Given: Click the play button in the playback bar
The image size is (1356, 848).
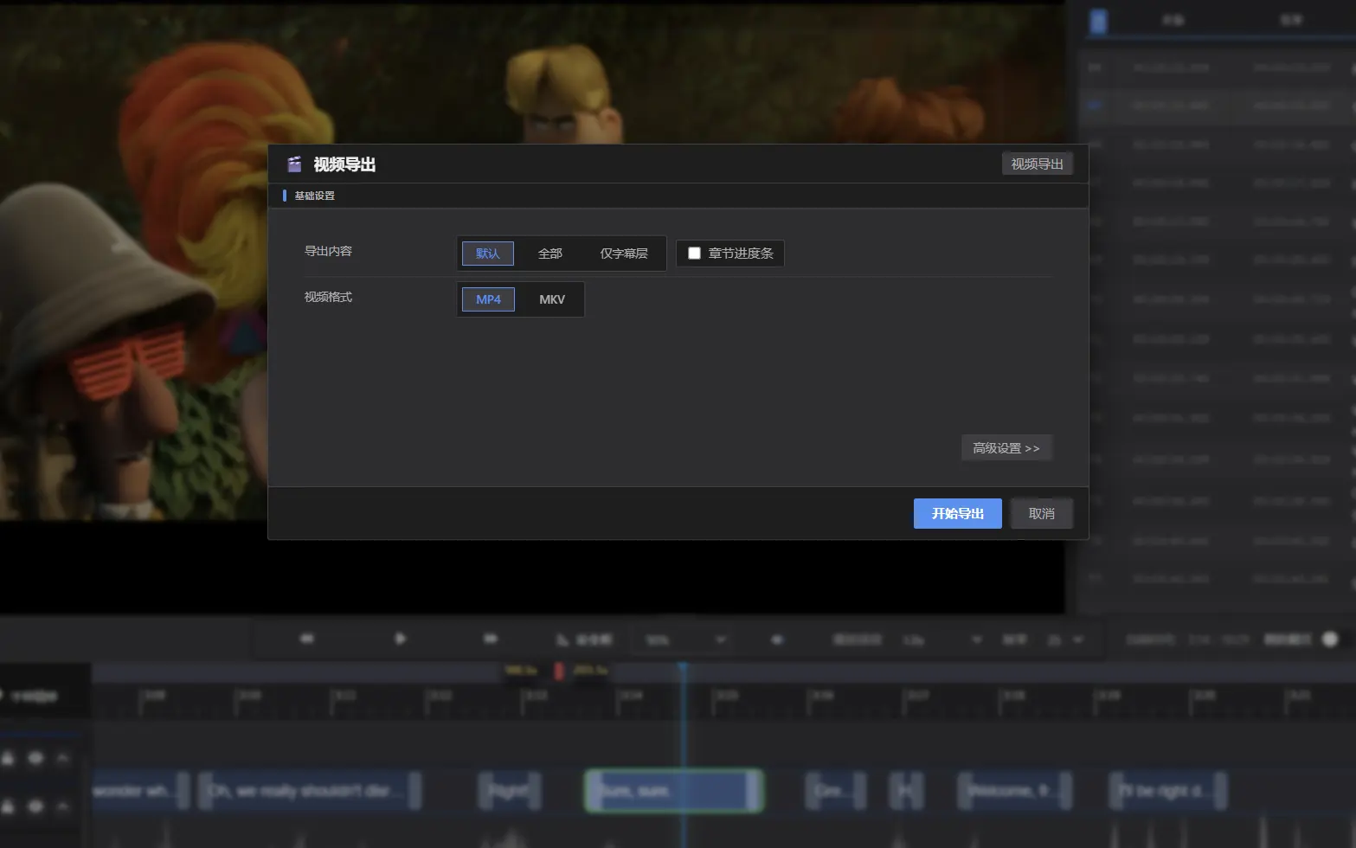Looking at the screenshot, I should pos(400,639).
